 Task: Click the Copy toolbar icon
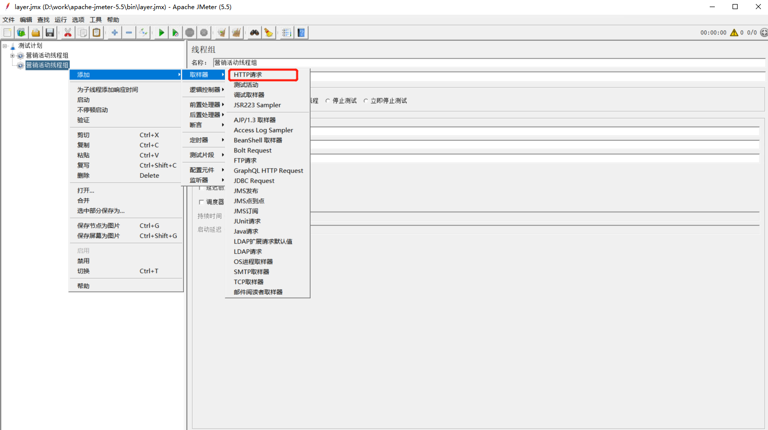[82, 32]
